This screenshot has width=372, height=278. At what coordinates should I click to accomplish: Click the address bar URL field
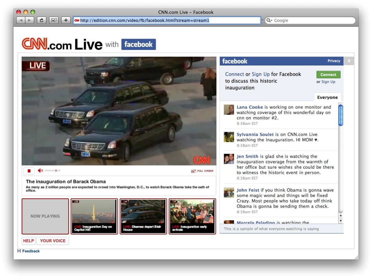click(167, 20)
